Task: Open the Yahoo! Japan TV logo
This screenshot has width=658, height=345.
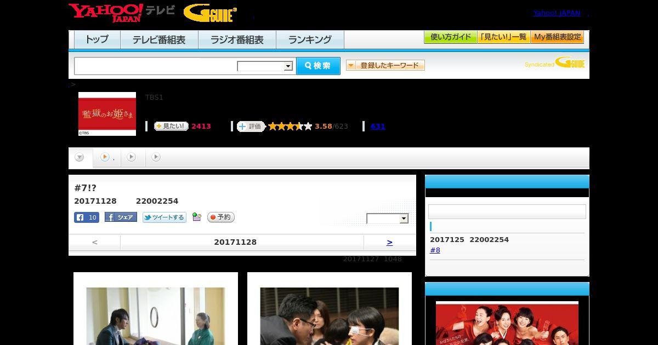Action: click(122, 13)
